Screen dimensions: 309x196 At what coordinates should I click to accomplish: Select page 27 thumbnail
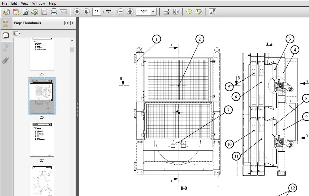click(42, 140)
